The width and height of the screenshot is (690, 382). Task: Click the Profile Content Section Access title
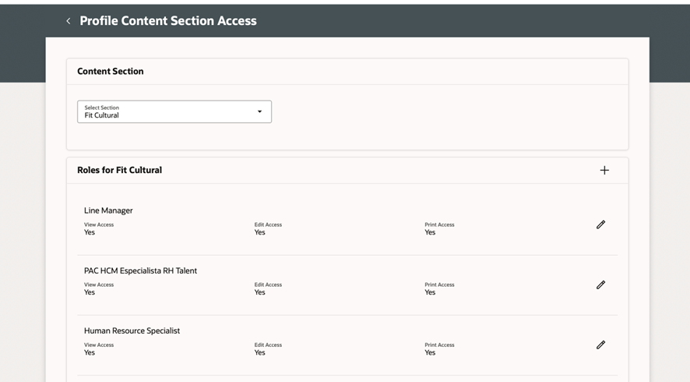click(168, 21)
